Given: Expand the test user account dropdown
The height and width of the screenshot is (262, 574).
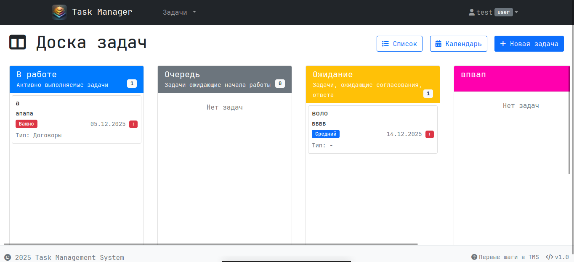Looking at the screenshot, I should tap(493, 13).
